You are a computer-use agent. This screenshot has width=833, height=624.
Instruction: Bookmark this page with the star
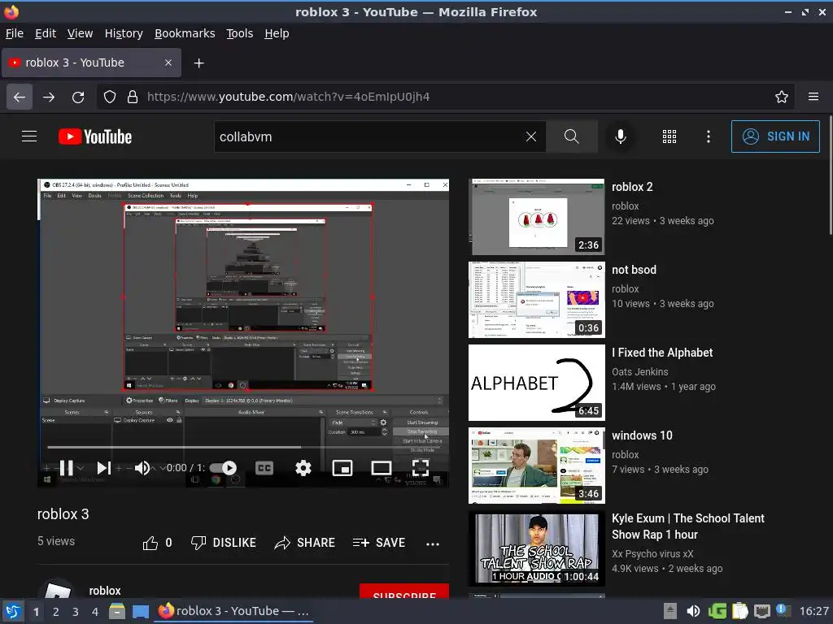(x=781, y=97)
